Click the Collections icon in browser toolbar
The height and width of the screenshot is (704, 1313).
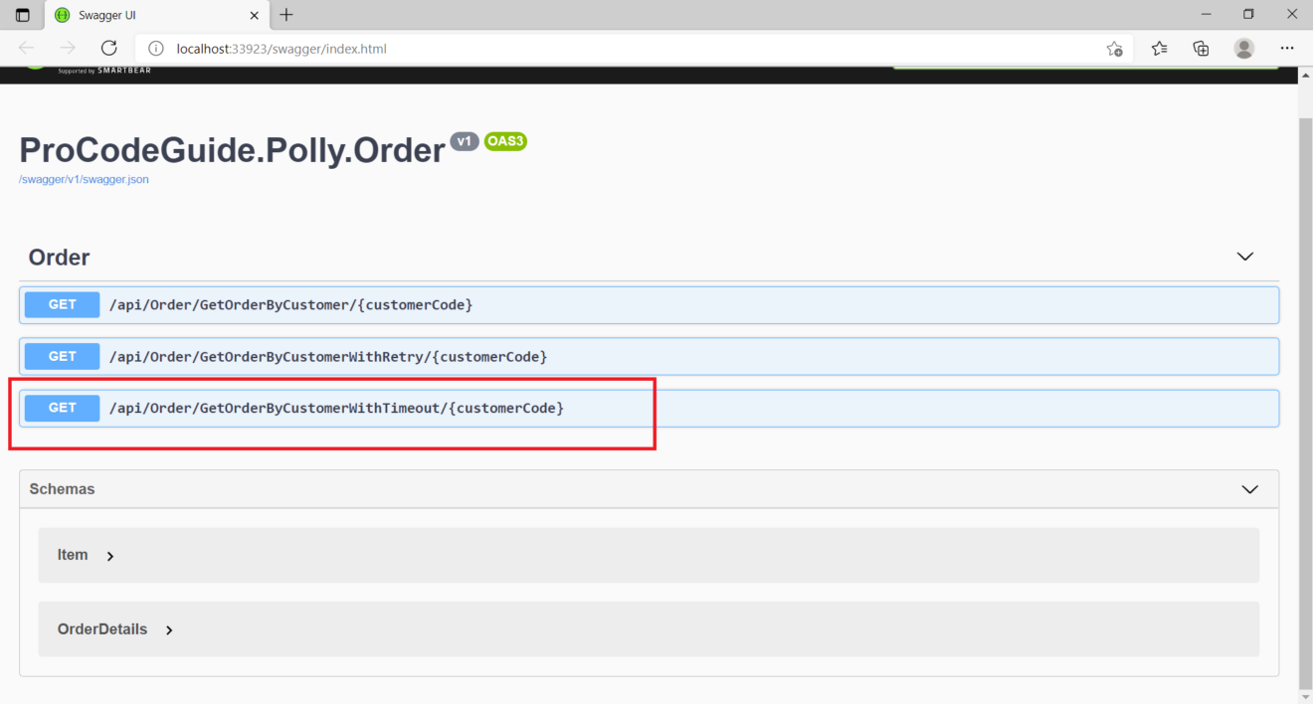pyautogui.click(x=1201, y=48)
